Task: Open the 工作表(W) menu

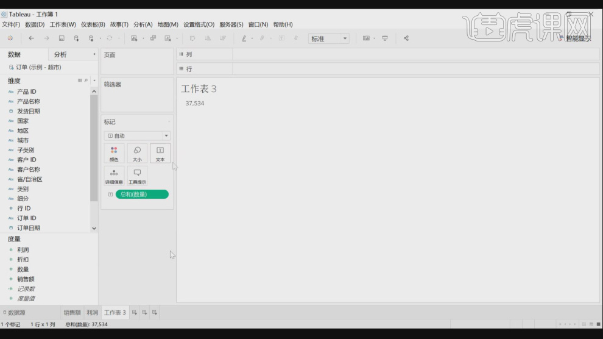Action: click(x=63, y=24)
